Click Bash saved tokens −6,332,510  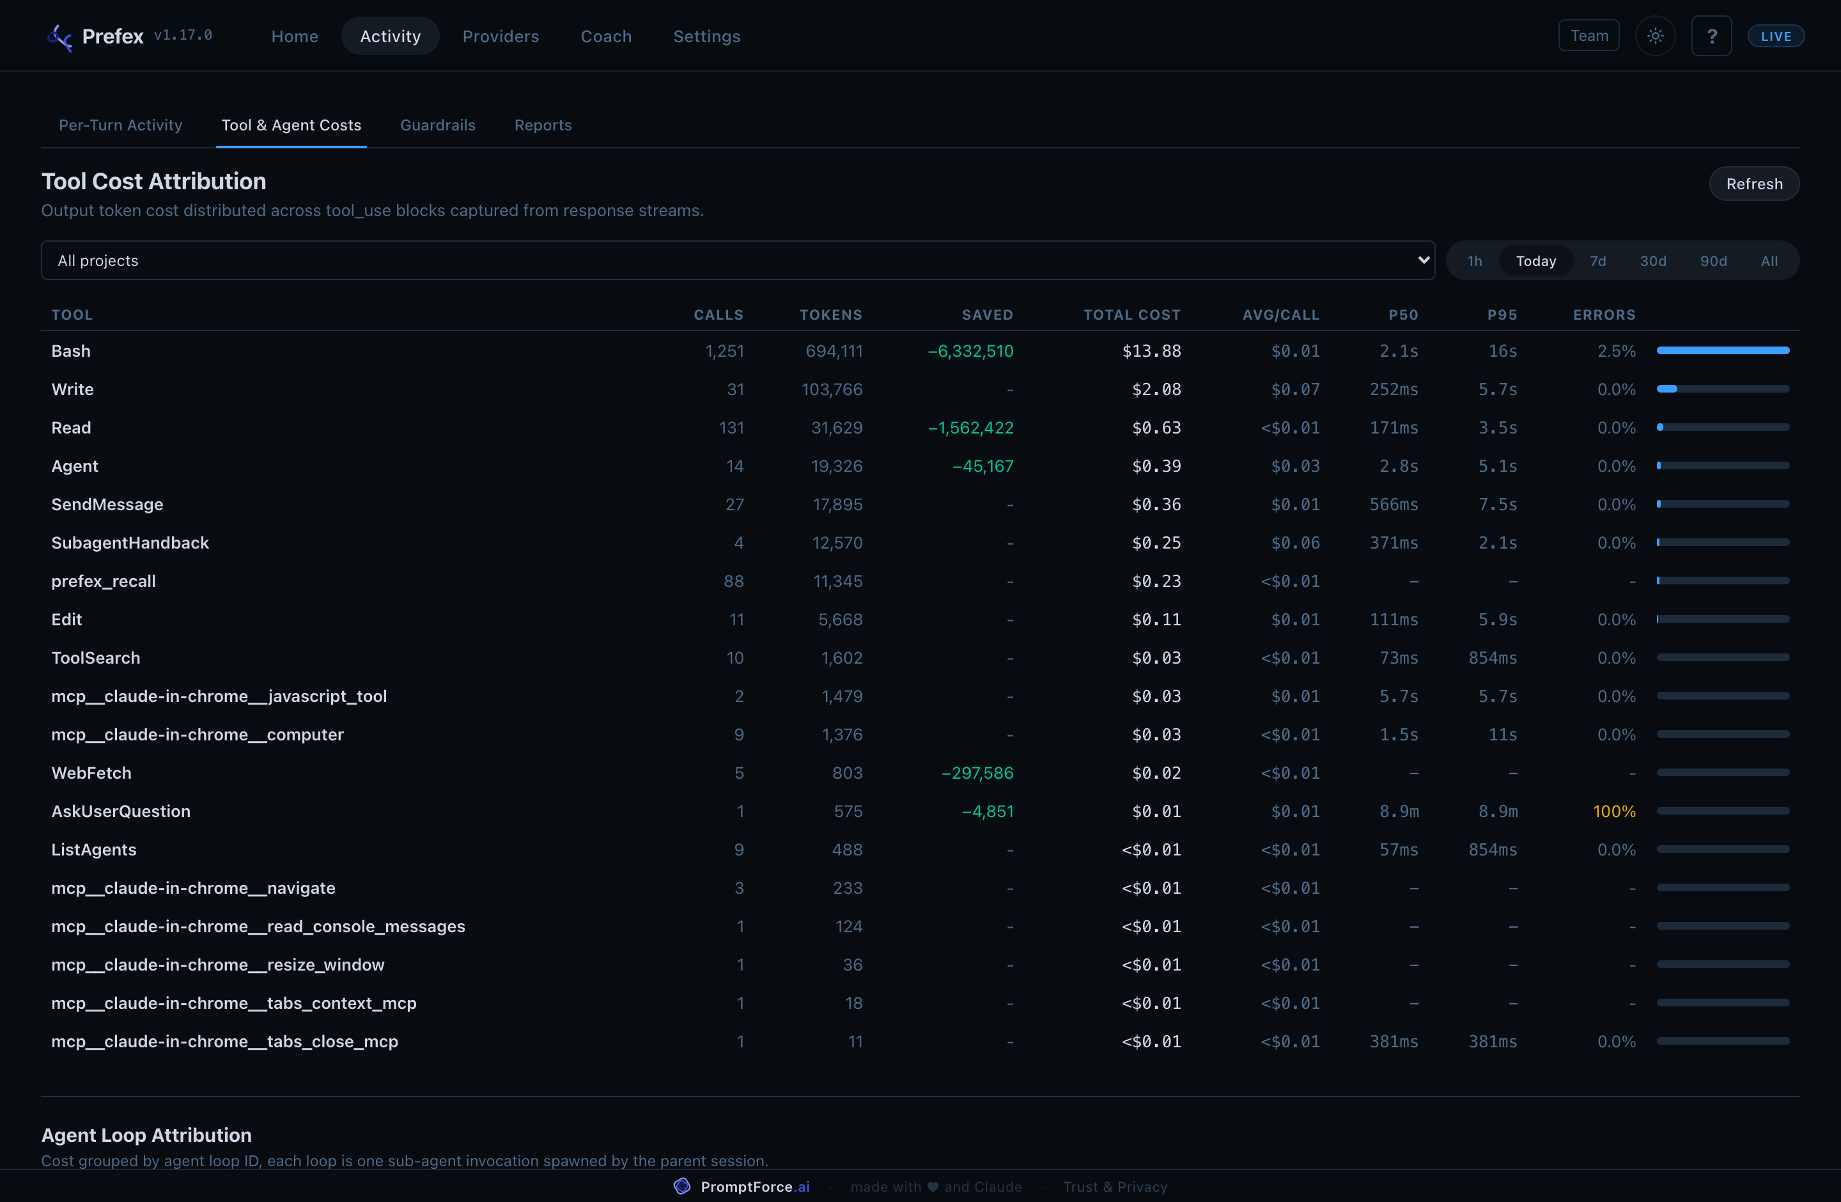tap(970, 351)
